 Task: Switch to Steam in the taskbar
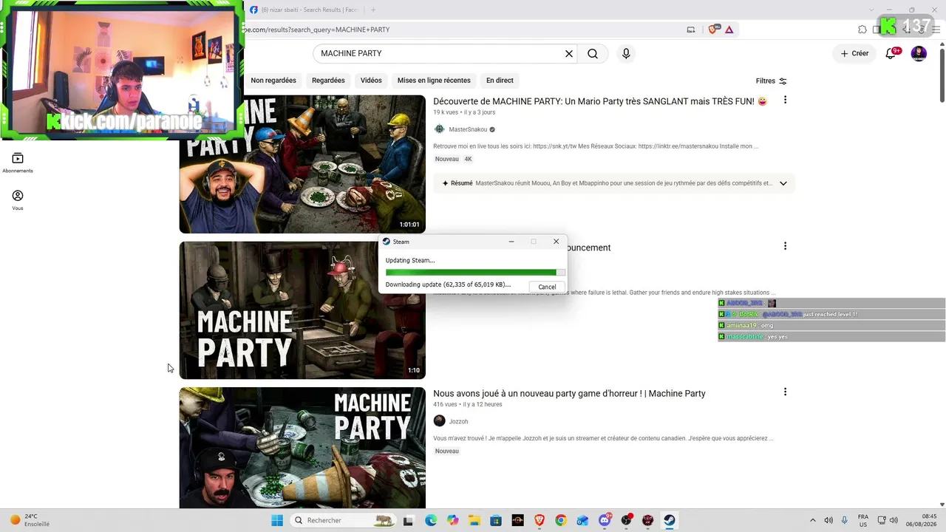670,520
